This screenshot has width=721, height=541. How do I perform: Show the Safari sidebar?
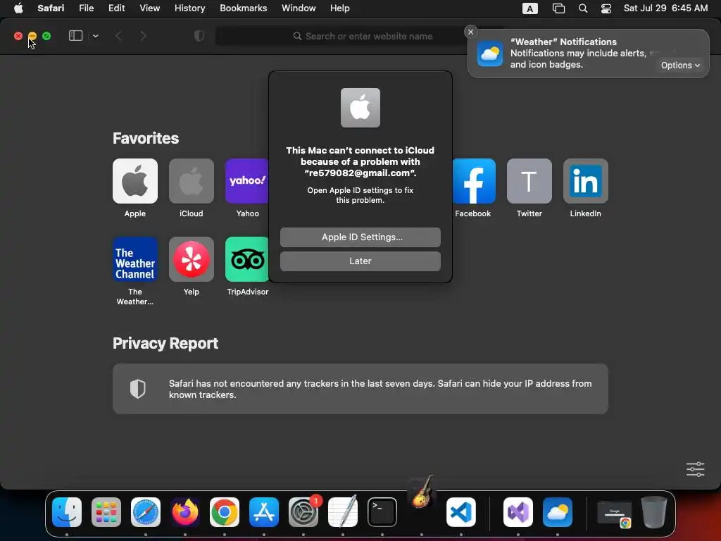click(75, 36)
